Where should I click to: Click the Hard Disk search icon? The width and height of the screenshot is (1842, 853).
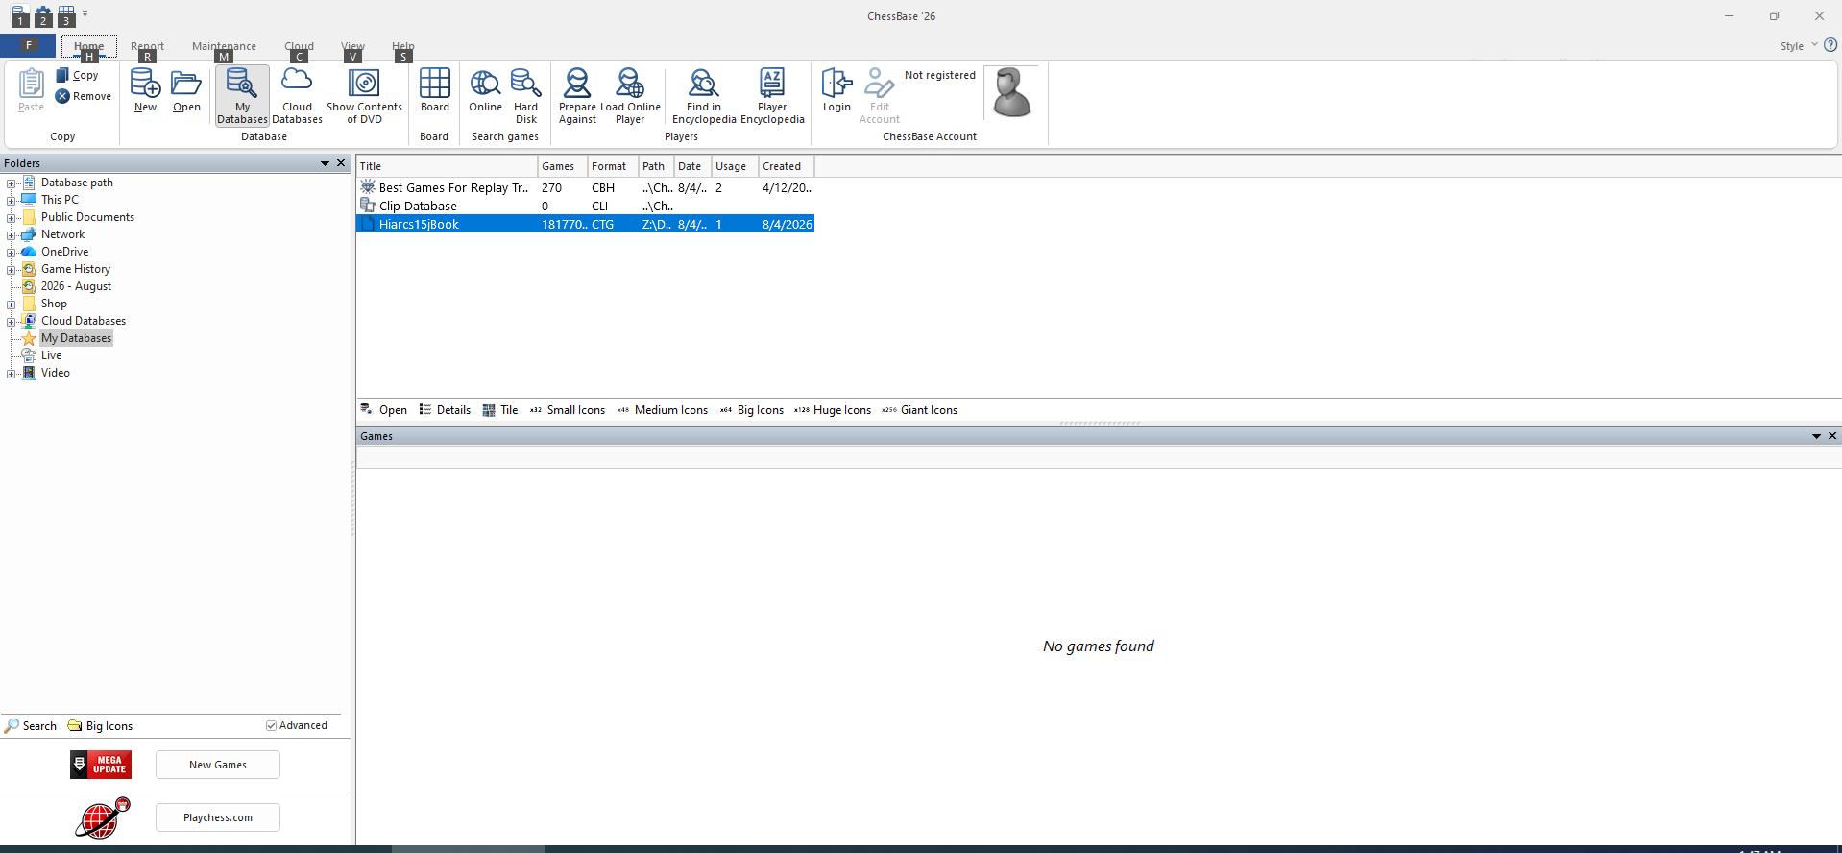(526, 95)
